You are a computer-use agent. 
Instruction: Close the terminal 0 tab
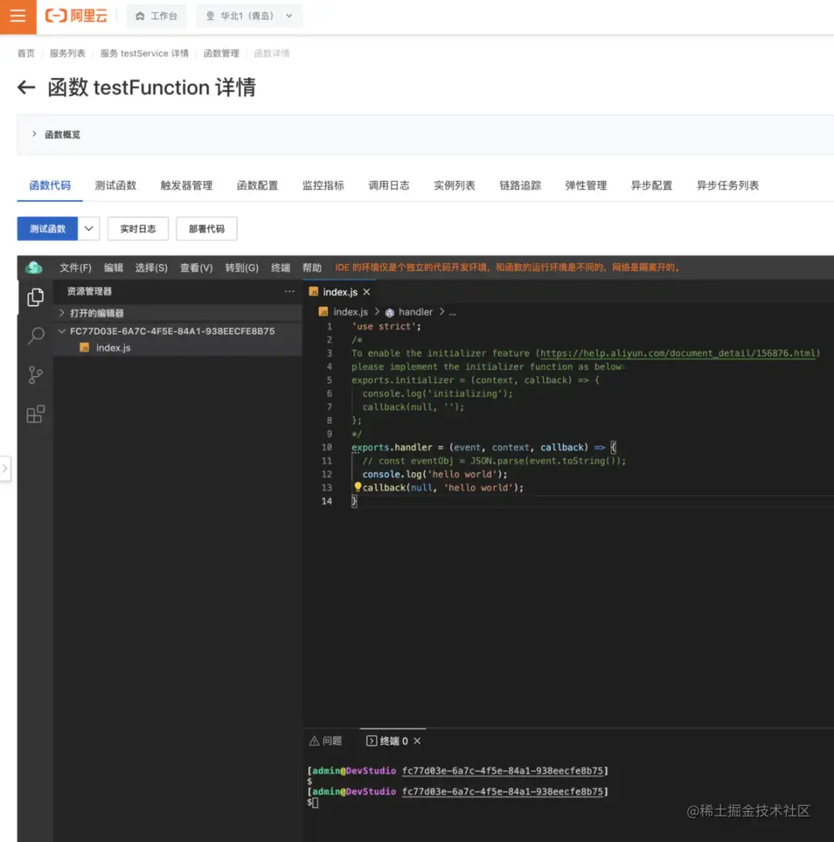418,741
